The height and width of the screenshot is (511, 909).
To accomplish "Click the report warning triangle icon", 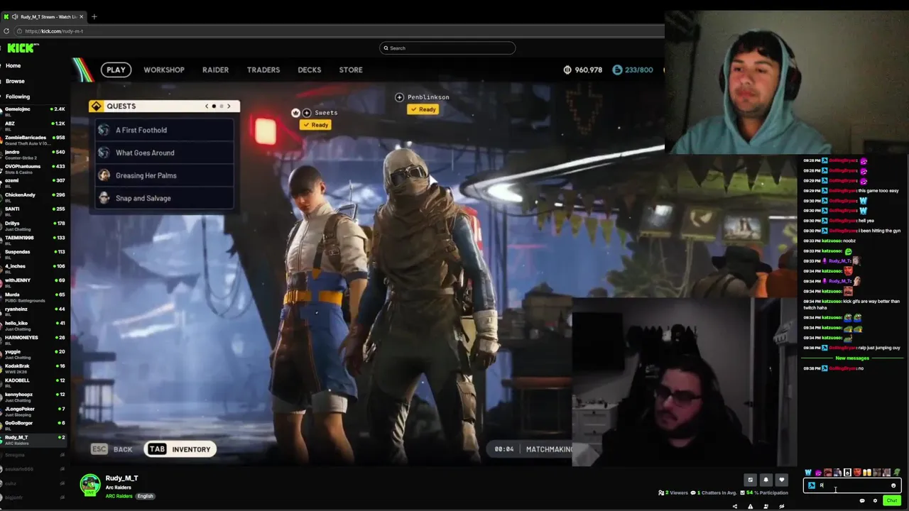I will 750,506.
